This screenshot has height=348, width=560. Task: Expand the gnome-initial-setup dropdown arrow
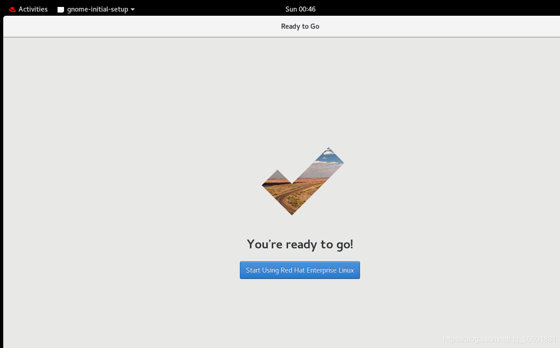pyautogui.click(x=133, y=9)
